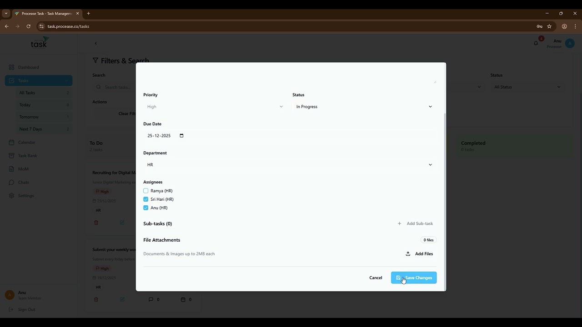Check the Ramya (HR) assignee checkbox

click(146, 191)
